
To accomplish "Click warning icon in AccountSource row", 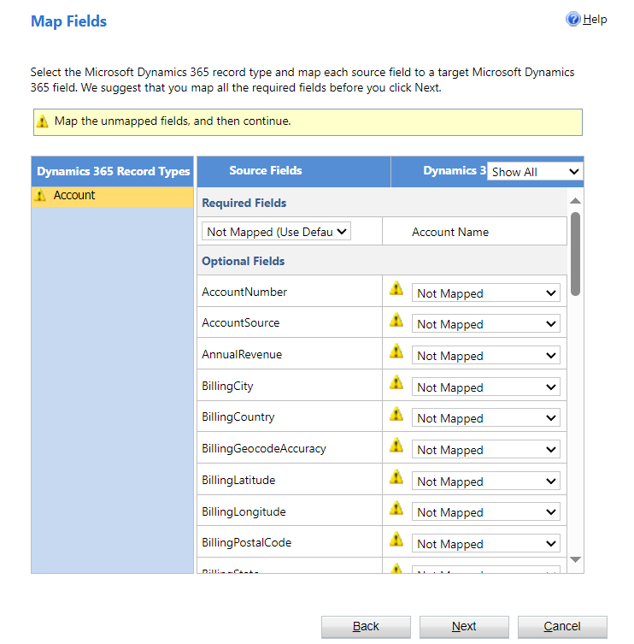I will click(x=396, y=320).
